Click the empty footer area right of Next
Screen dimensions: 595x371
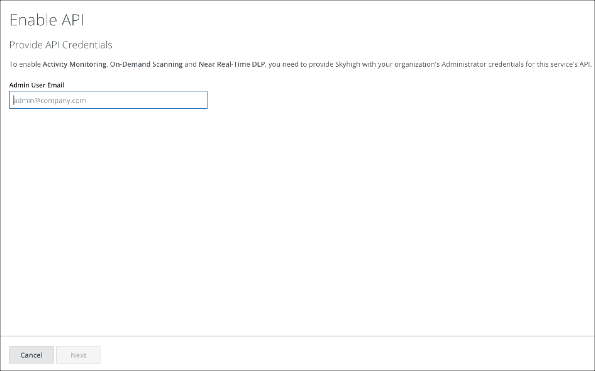[x=337, y=355]
